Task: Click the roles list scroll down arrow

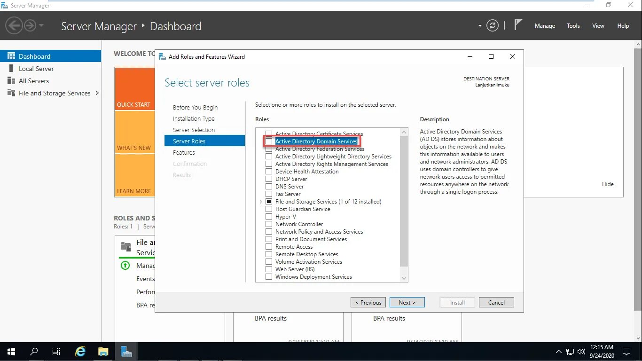Action: (x=404, y=278)
